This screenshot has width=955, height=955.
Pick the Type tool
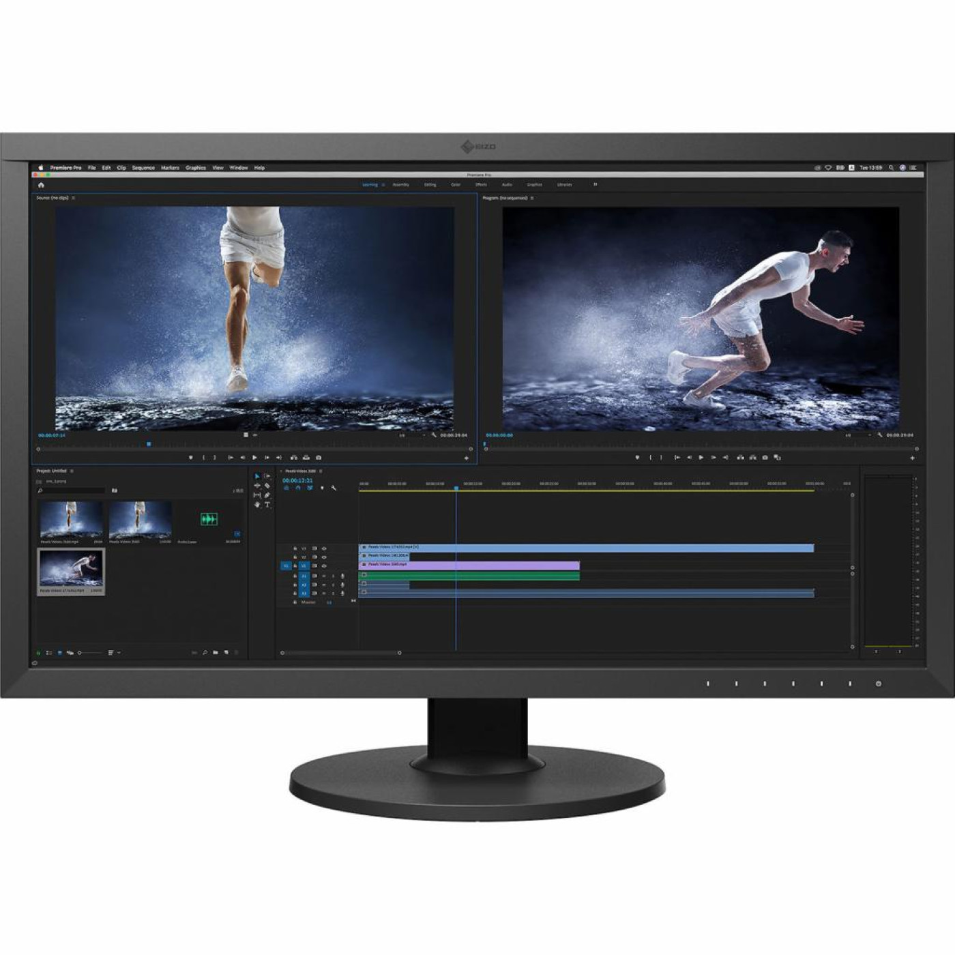(267, 505)
